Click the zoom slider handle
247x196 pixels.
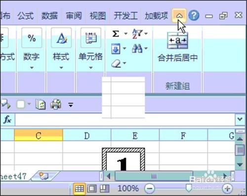189,188
